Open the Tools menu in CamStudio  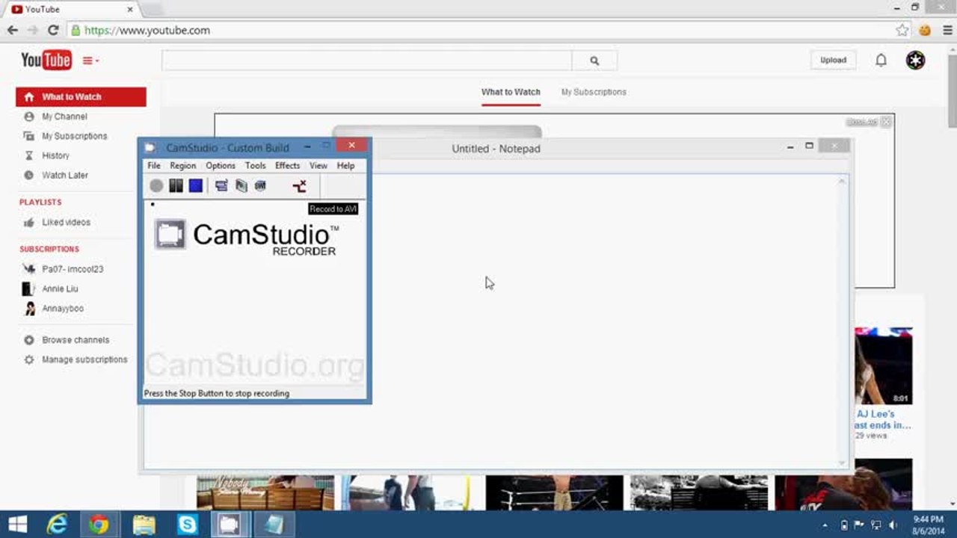click(255, 166)
